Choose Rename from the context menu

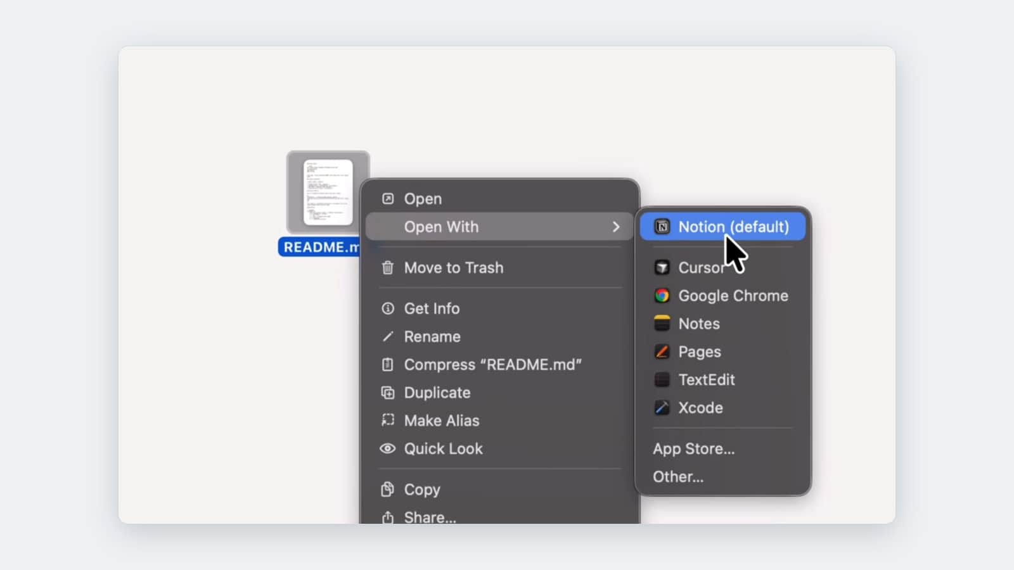(x=499, y=337)
